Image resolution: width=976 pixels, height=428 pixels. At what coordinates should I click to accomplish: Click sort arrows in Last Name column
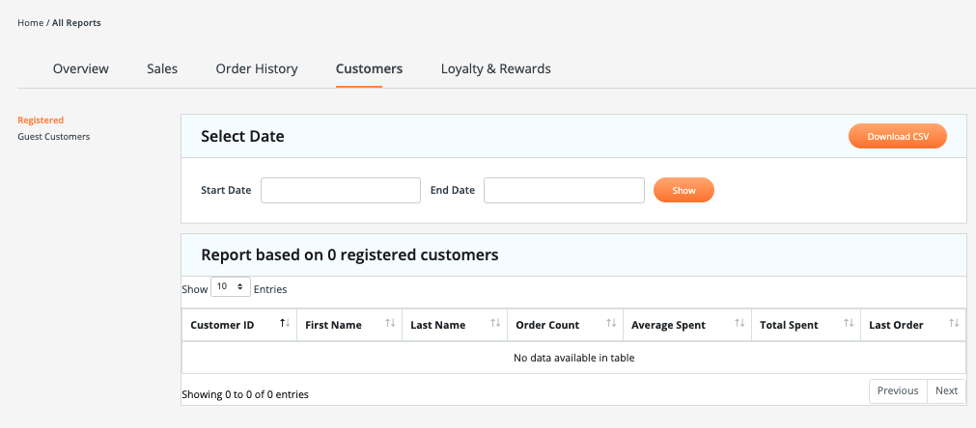tap(495, 323)
